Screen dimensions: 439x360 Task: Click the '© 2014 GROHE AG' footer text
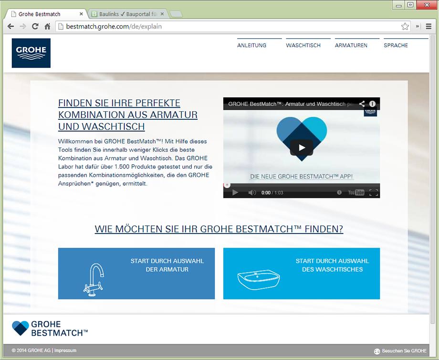pyautogui.click(x=31, y=350)
